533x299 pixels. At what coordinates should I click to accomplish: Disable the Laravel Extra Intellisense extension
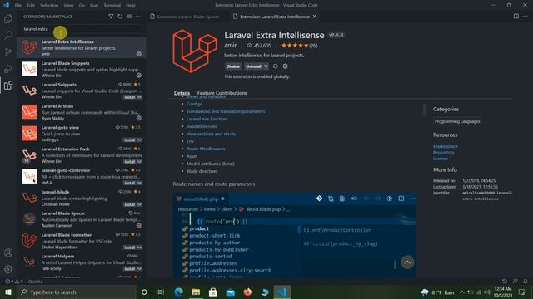point(233,66)
